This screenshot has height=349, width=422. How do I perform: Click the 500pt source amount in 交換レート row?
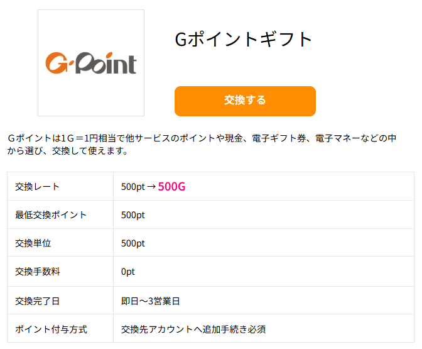(133, 187)
